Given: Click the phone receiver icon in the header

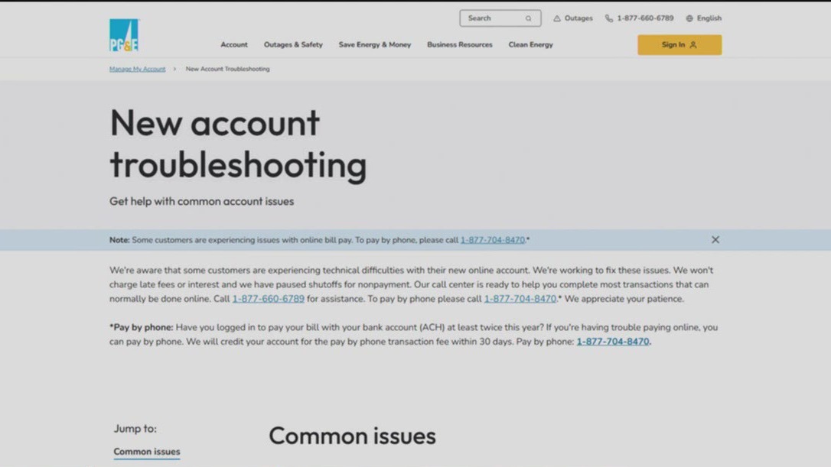Looking at the screenshot, I should (608, 18).
